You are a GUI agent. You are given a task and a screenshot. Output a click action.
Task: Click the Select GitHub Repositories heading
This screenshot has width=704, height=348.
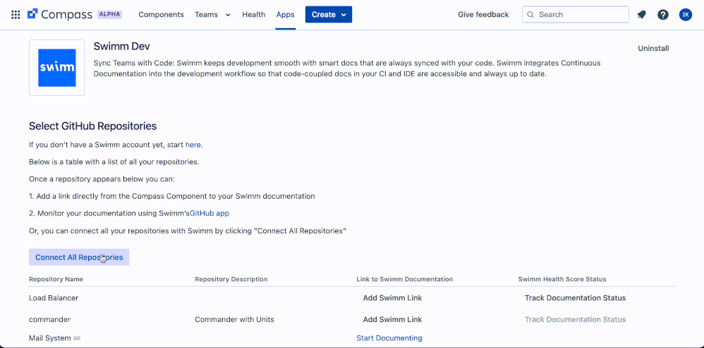[93, 126]
